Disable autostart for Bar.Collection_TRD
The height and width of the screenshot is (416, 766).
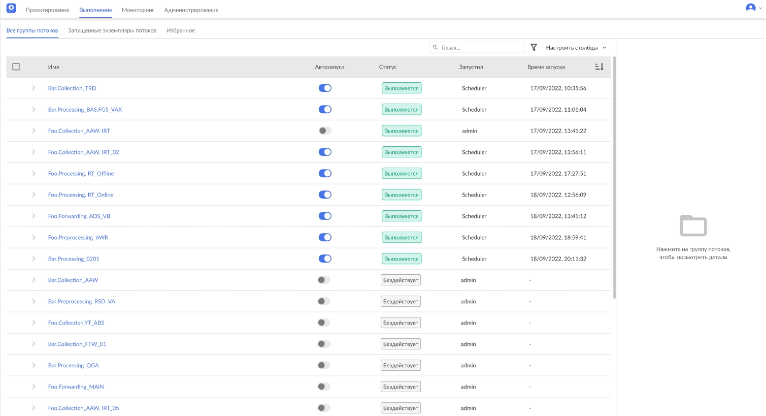coord(325,88)
